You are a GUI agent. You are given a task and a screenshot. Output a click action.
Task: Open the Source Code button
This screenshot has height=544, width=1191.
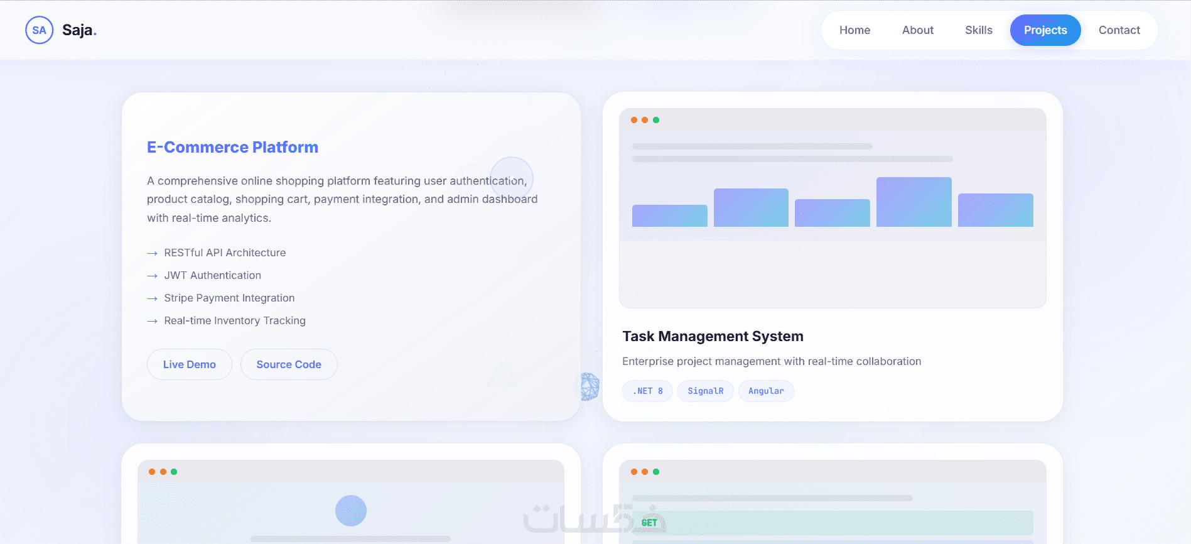click(x=289, y=364)
